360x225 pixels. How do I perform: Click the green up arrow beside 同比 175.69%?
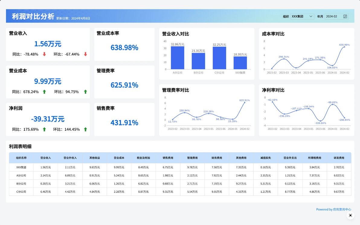point(44,130)
